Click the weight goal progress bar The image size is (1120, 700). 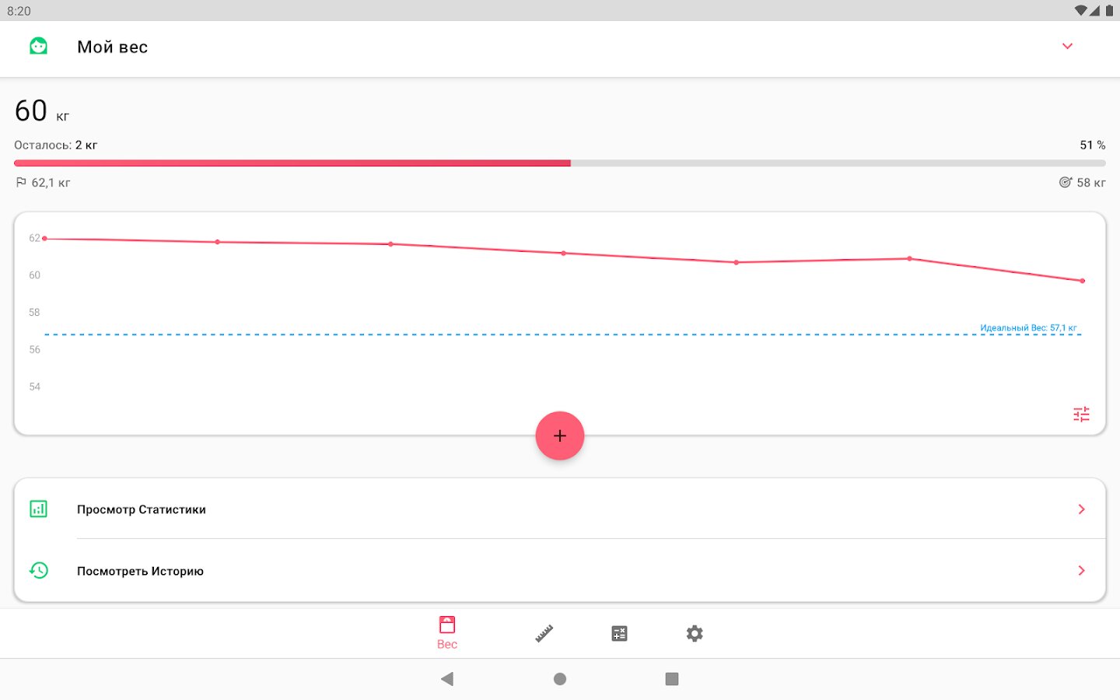point(560,163)
